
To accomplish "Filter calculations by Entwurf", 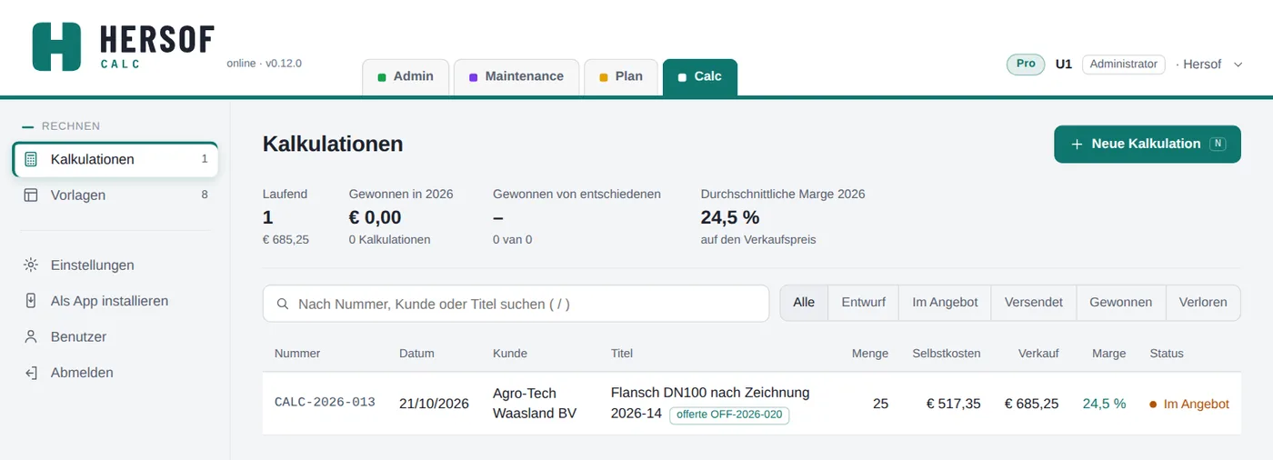I will (x=863, y=303).
